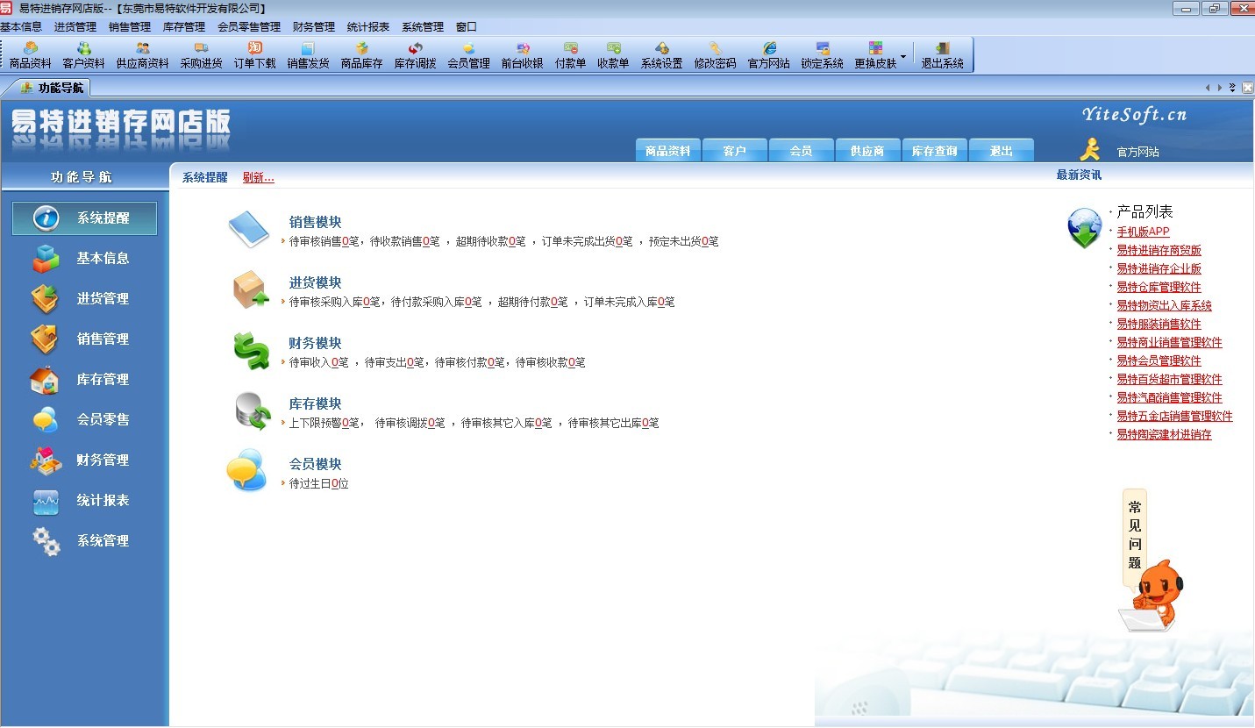Open 统计报表 menu in menu bar
Viewport: 1255px width, 728px height.
coord(368,27)
